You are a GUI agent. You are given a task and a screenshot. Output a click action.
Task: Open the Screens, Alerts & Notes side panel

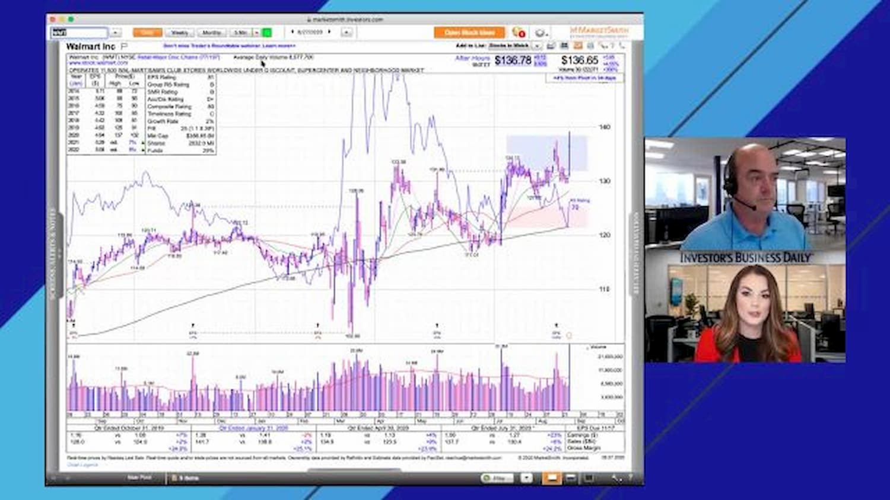click(x=52, y=254)
